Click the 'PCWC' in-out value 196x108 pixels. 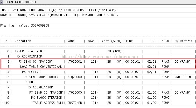165,98
